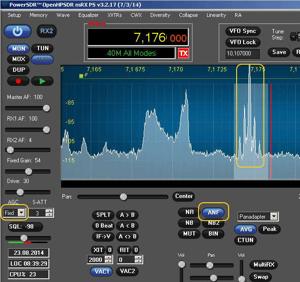Toggle the MON monitor button
The height and width of the screenshot is (282, 300).
[19, 48]
